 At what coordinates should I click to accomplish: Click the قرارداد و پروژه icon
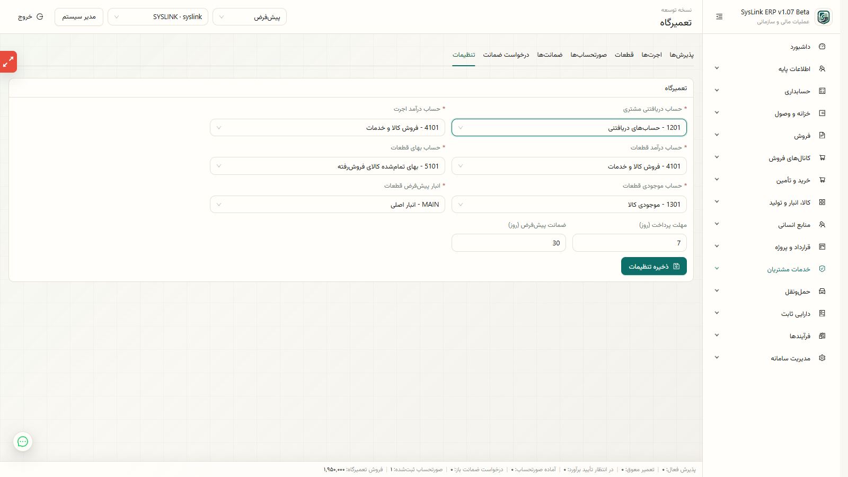[822, 247]
